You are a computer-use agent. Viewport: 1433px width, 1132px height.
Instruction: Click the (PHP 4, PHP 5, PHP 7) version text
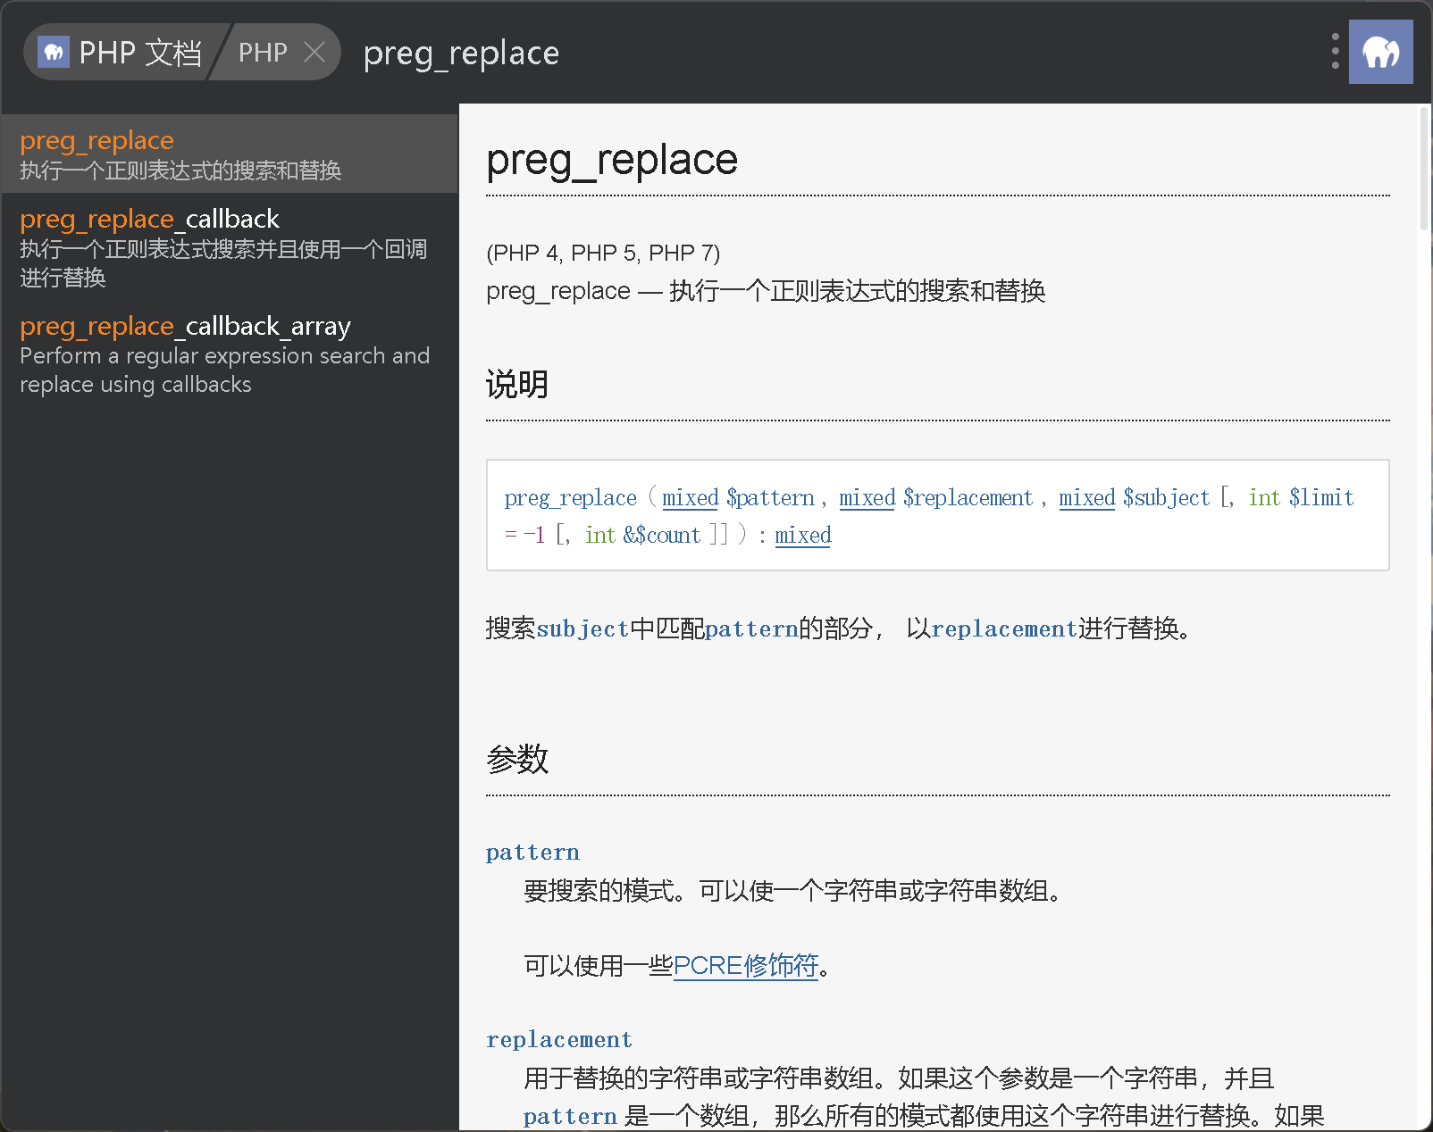tap(603, 253)
